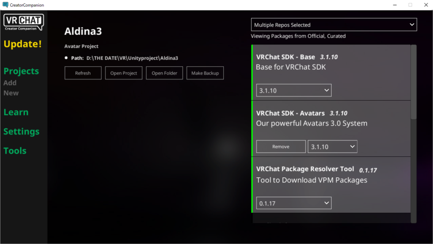Click the yellow Update! notice
Image resolution: width=433 pixels, height=244 pixels.
coord(23,44)
